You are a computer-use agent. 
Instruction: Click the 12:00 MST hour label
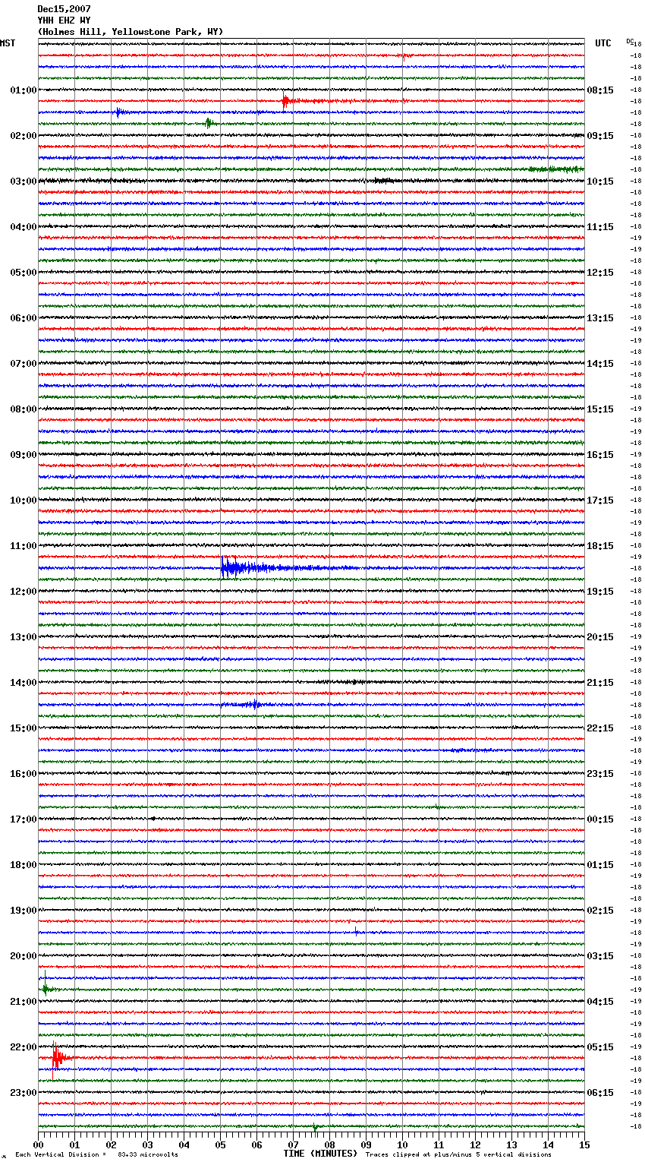pos(24,592)
